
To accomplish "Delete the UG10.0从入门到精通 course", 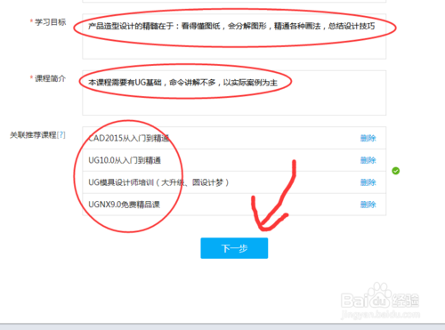I will pos(368,160).
